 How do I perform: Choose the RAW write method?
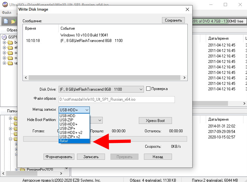(x=74, y=141)
